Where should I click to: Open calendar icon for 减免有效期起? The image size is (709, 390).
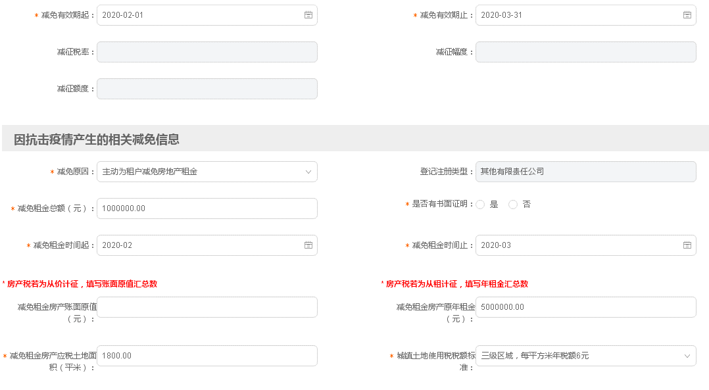[x=308, y=15]
